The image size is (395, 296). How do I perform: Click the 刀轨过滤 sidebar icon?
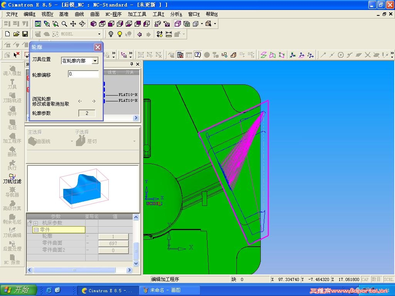(x=12, y=178)
